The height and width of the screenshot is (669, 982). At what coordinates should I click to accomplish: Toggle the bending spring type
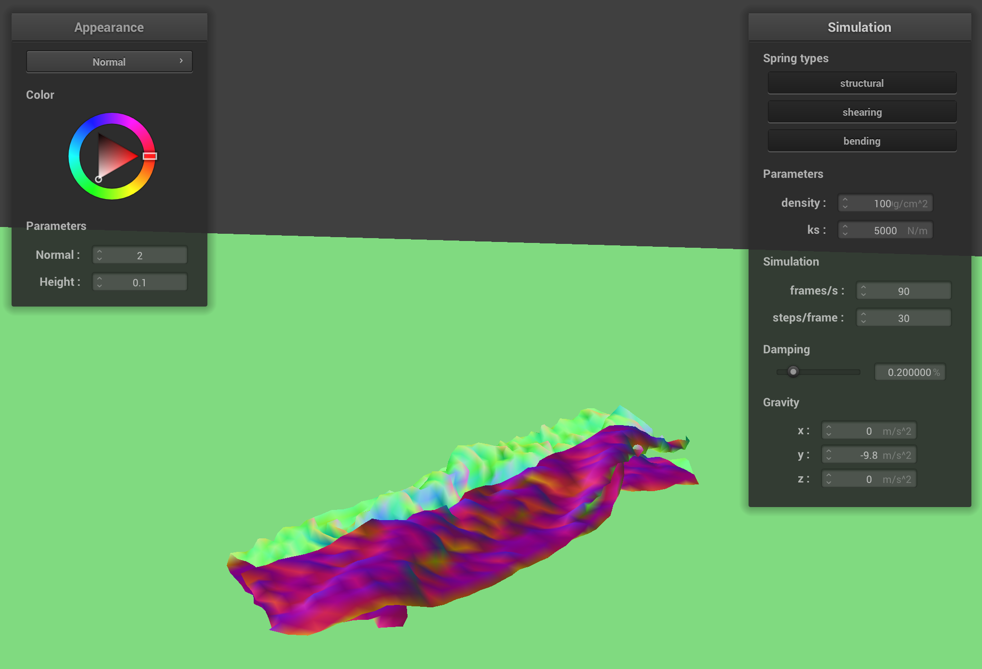coord(862,141)
